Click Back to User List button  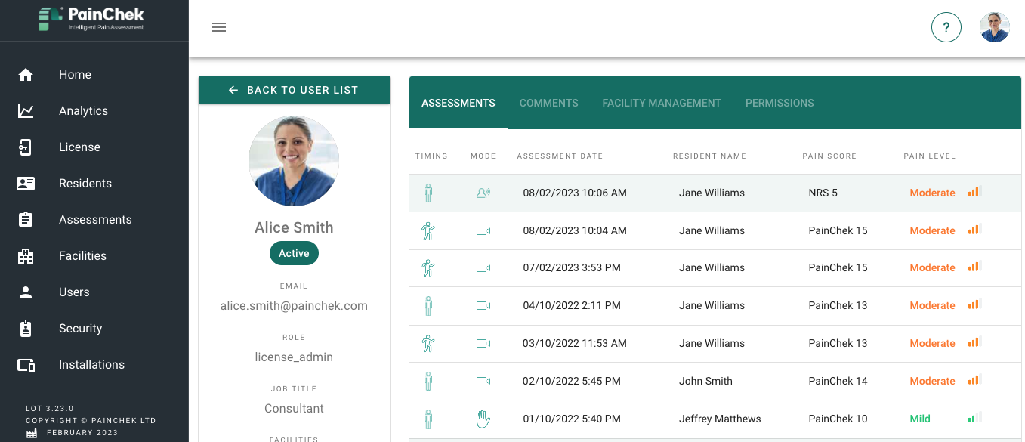pos(294,90)
